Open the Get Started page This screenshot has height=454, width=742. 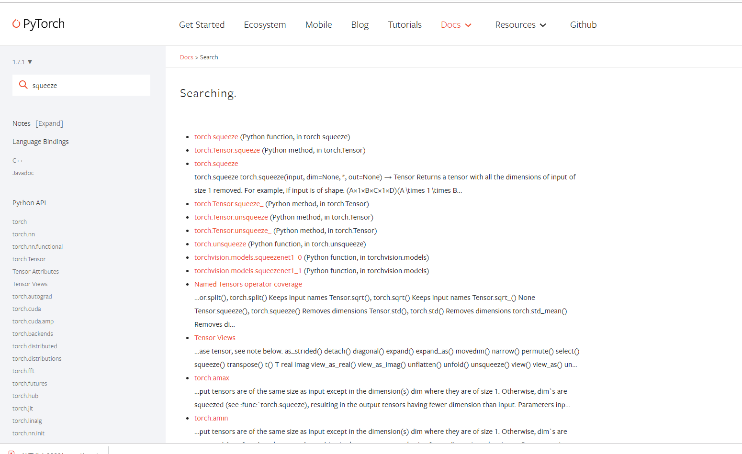pos(202,25)
